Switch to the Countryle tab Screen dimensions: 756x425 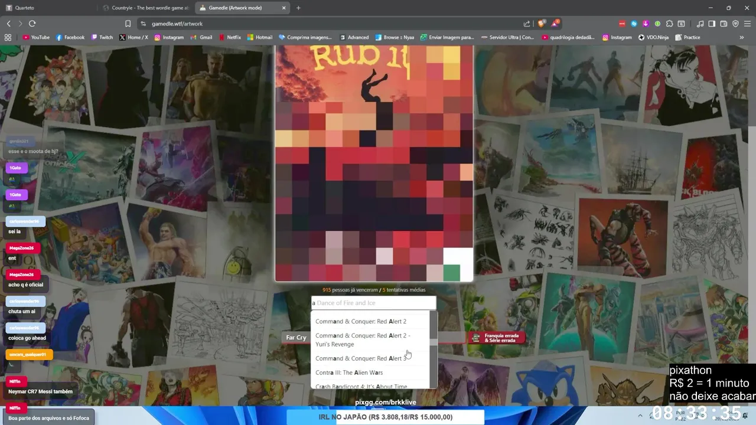(145, 8)
